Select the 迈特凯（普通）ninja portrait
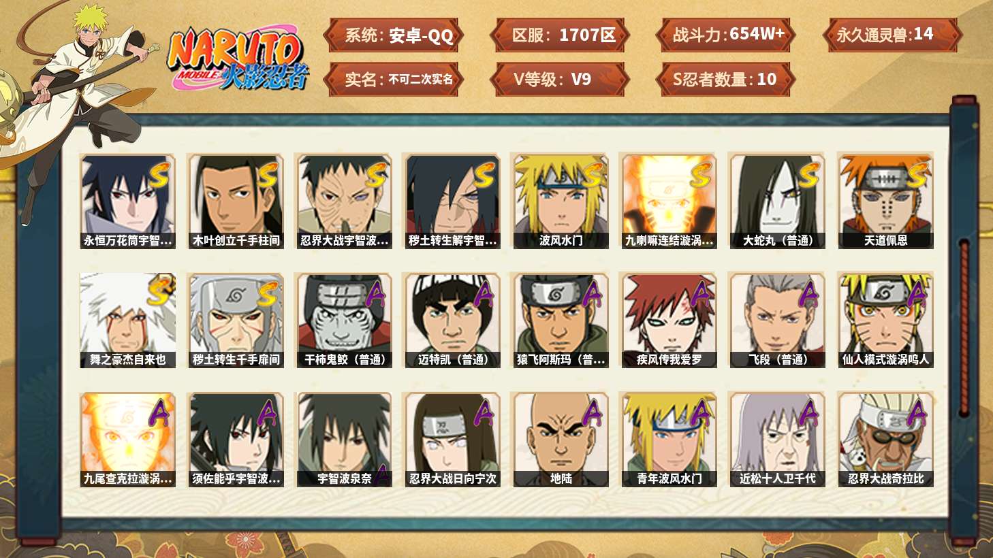Screen dimensions: 993x558 pyautogui.click(x=452, y=321)
